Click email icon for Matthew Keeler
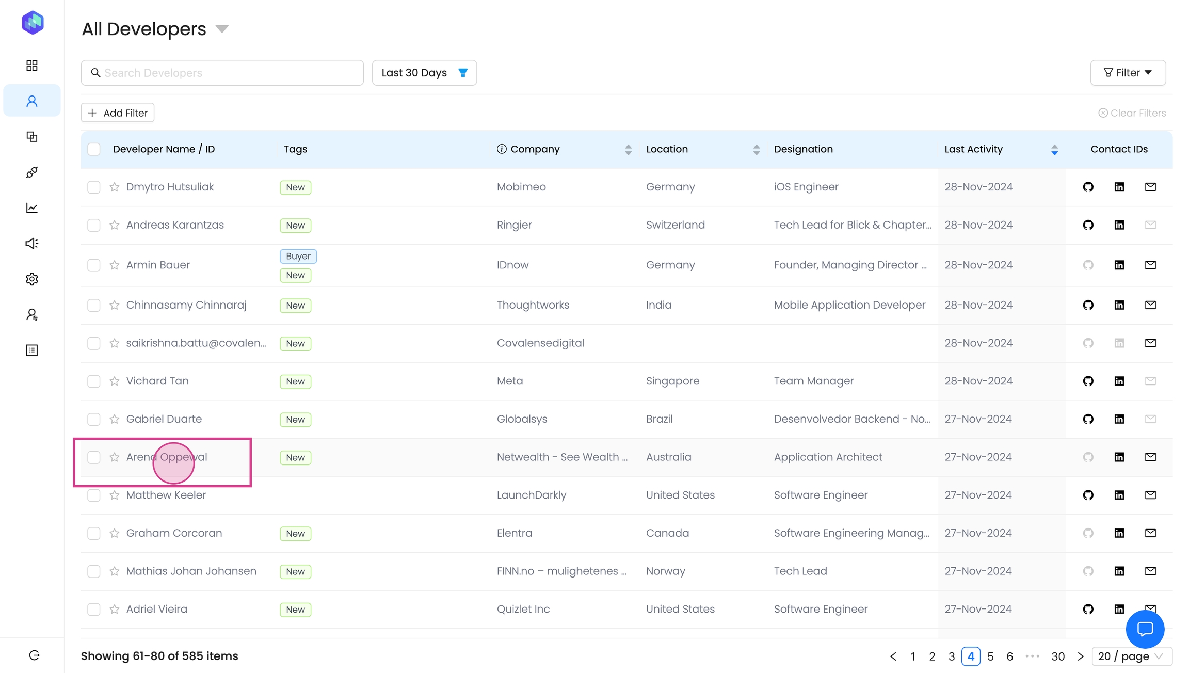Image resolution: width=1189 pixels, height=673 pixels. 1150,495
